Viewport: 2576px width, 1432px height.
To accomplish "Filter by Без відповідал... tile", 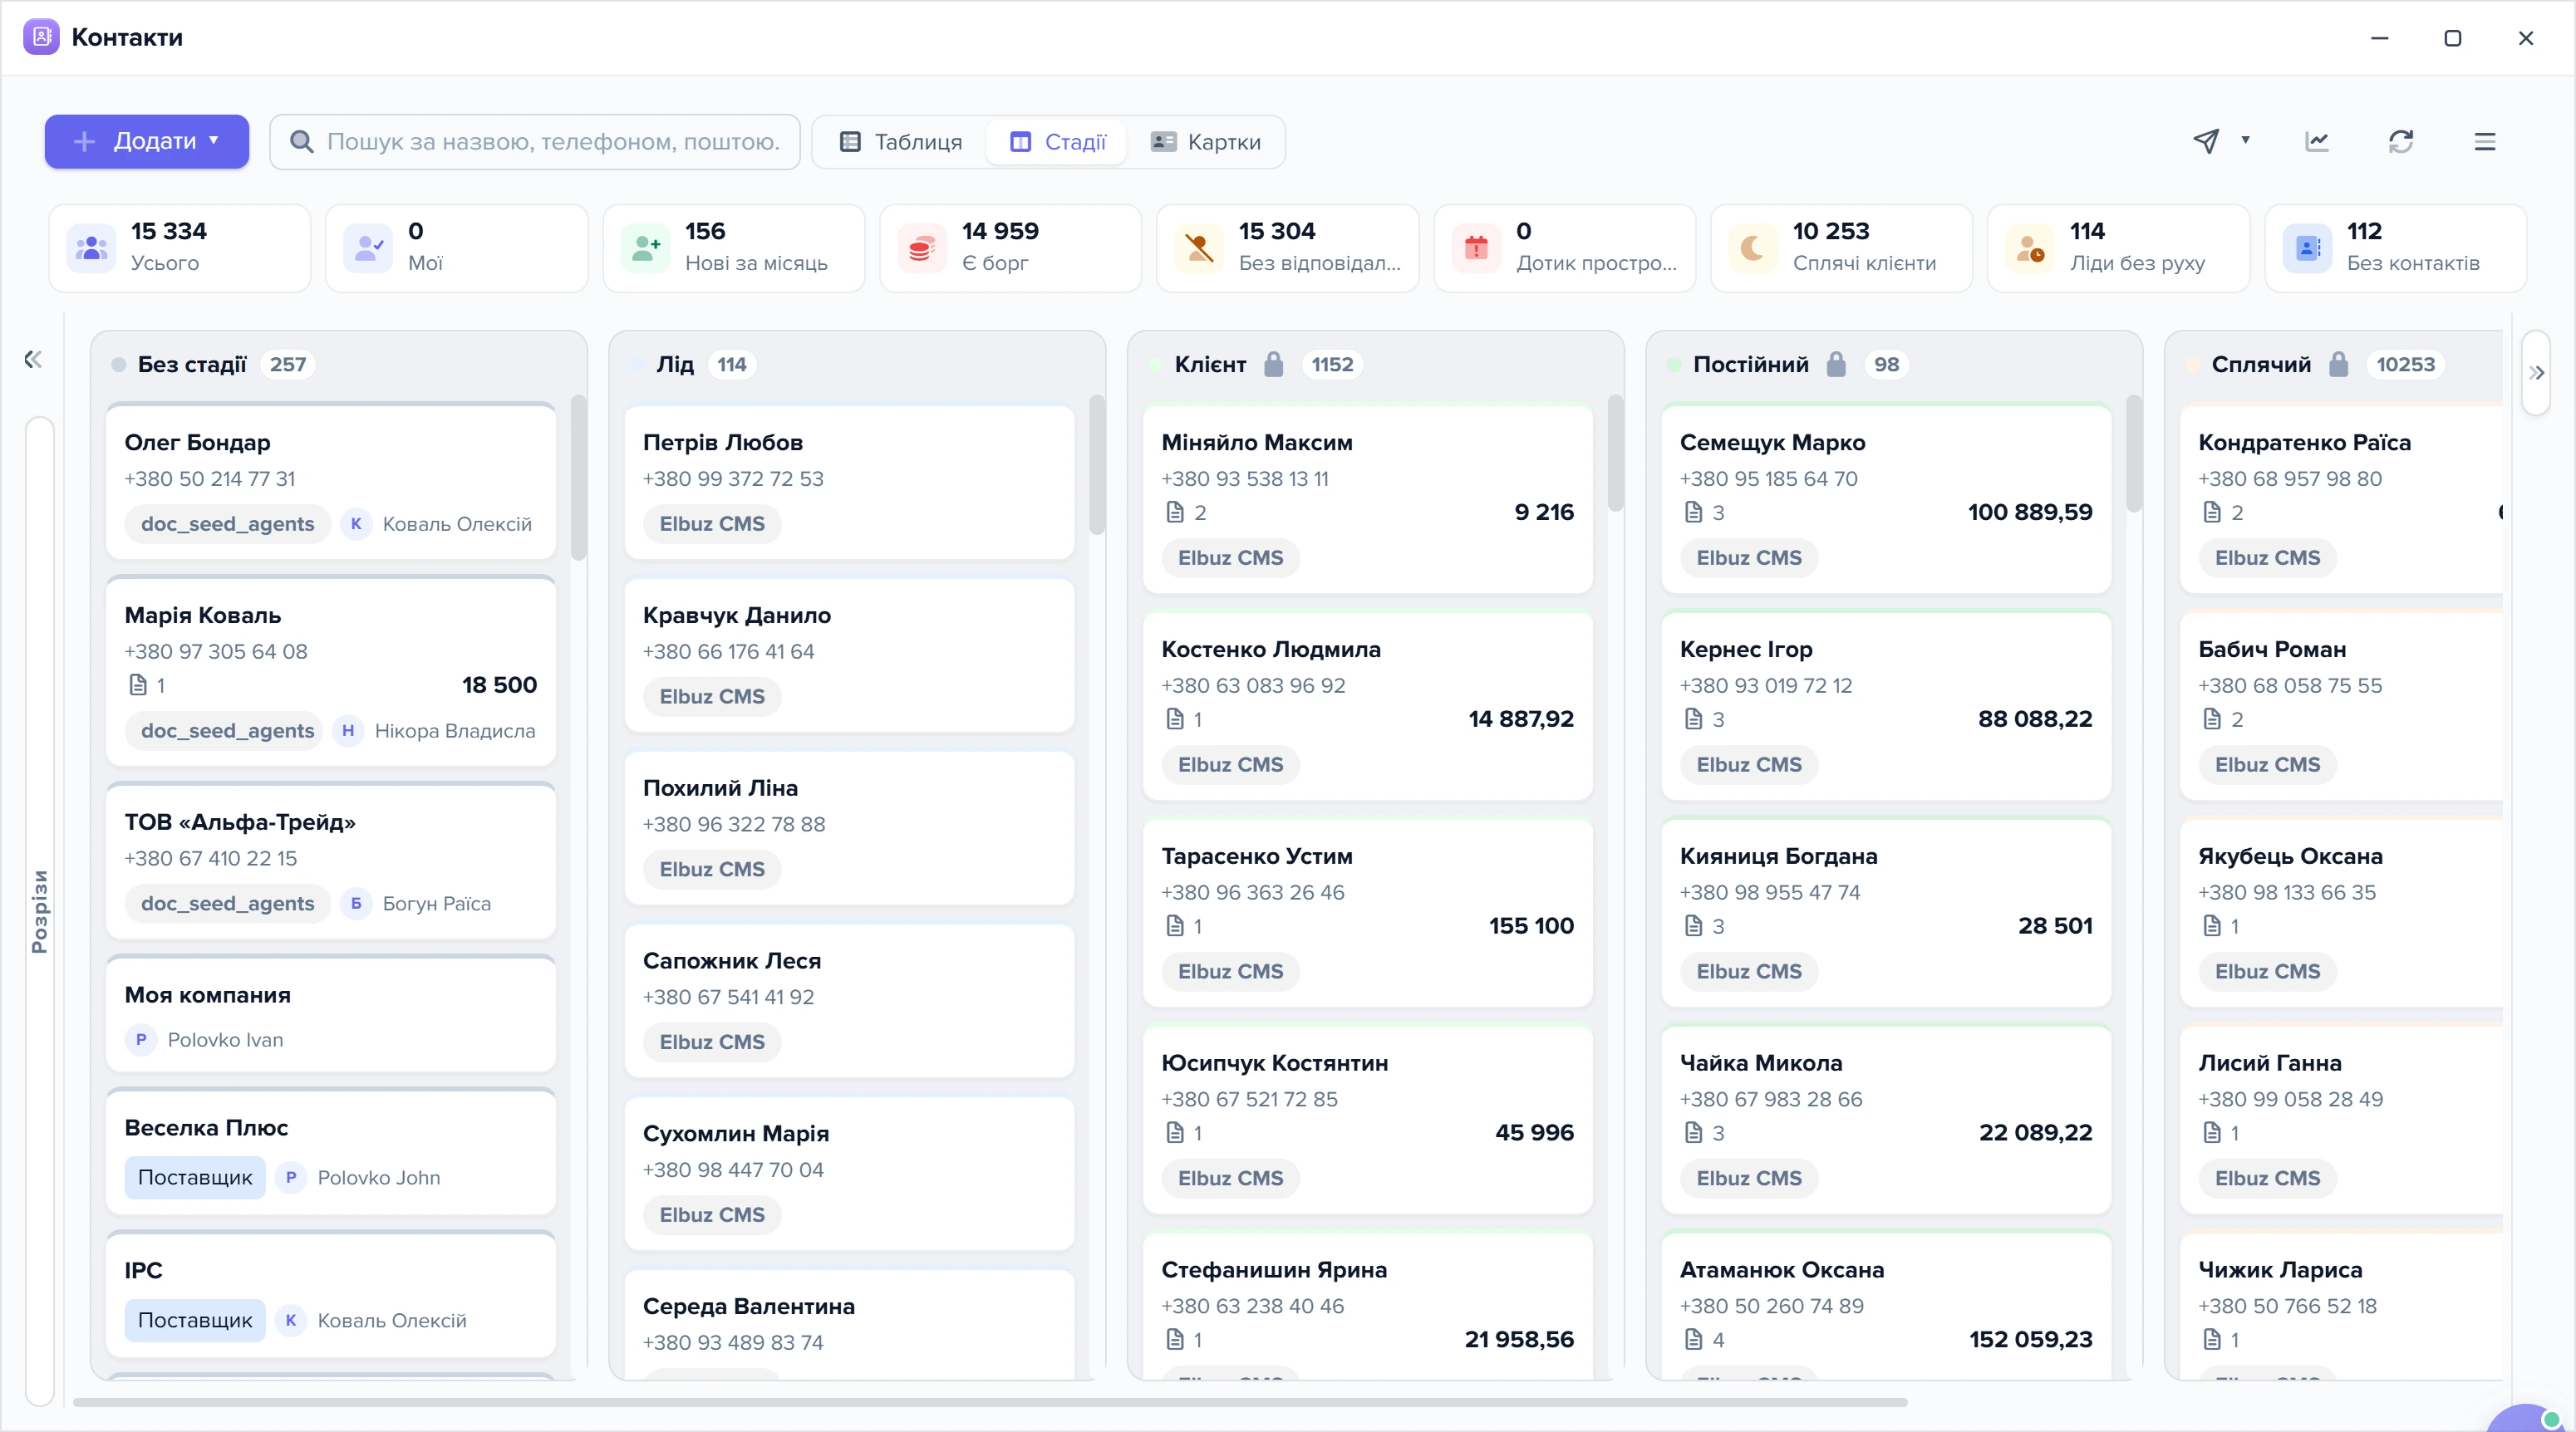I will point(1288,248).
